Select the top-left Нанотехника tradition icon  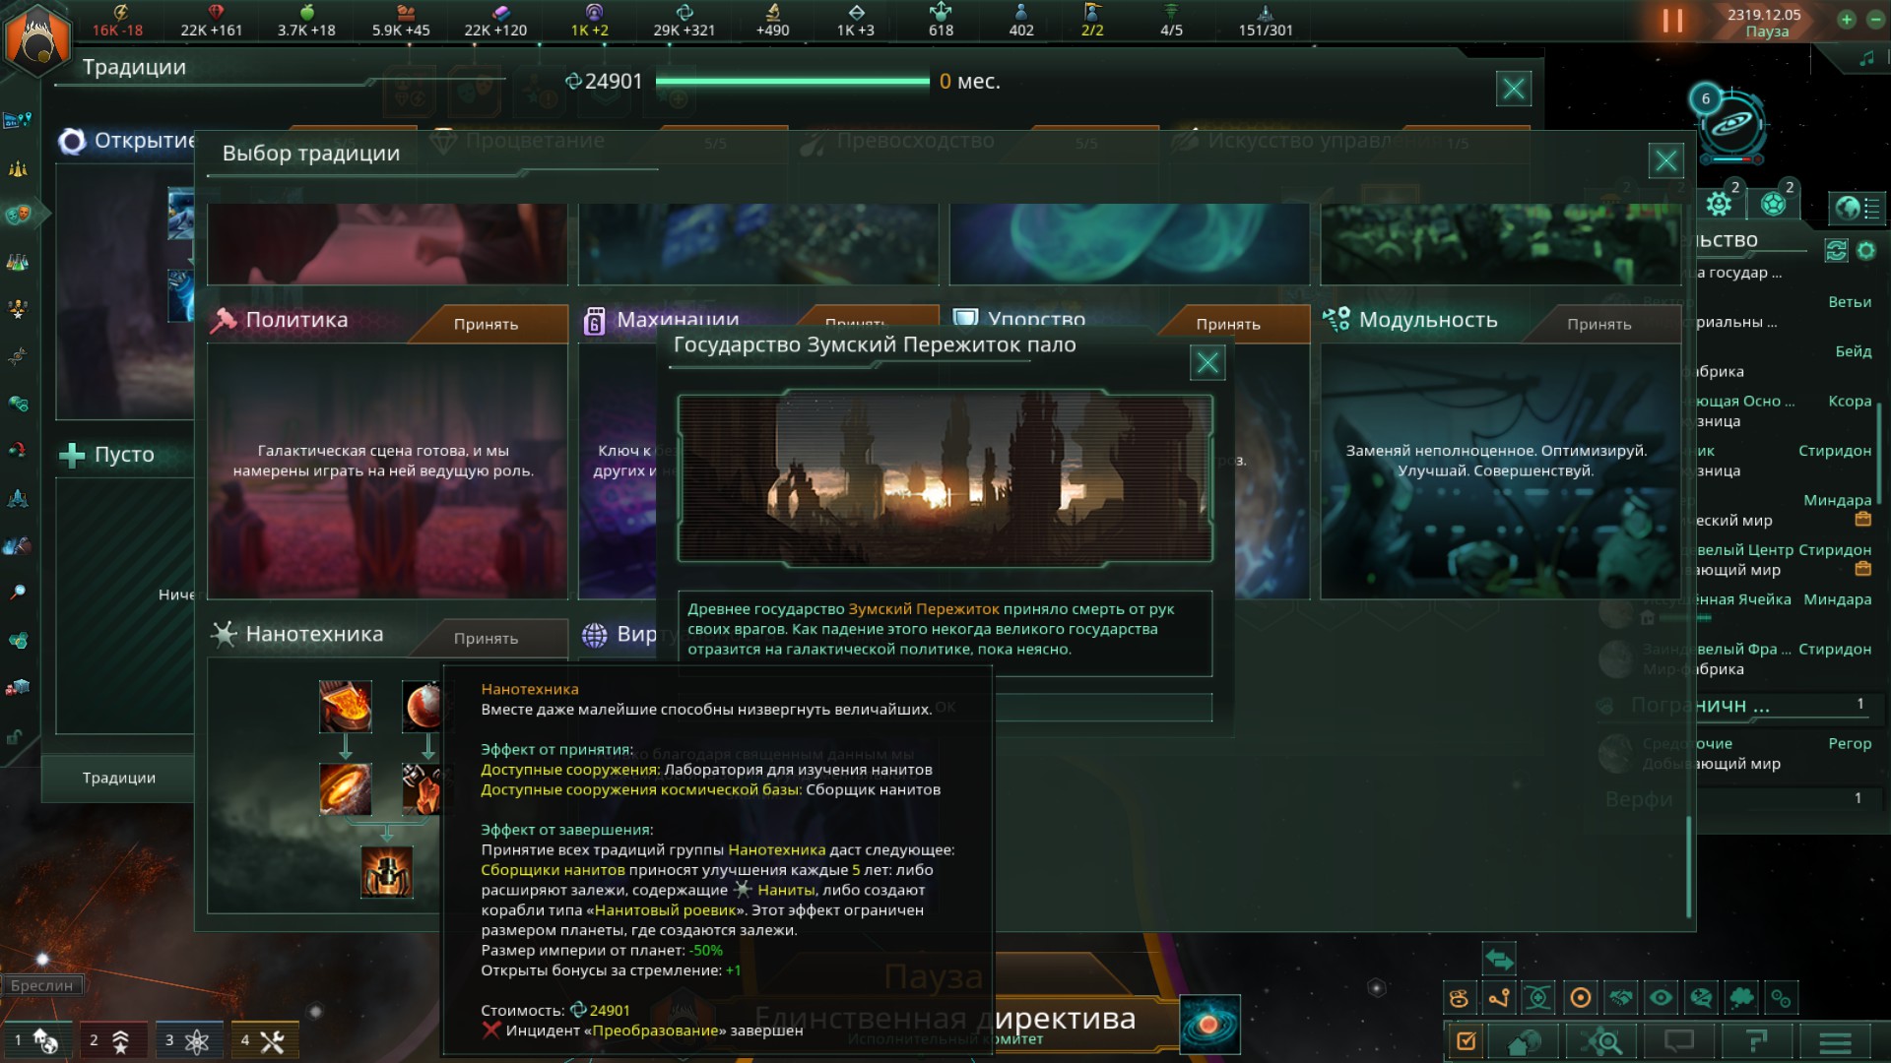(346, 707)
